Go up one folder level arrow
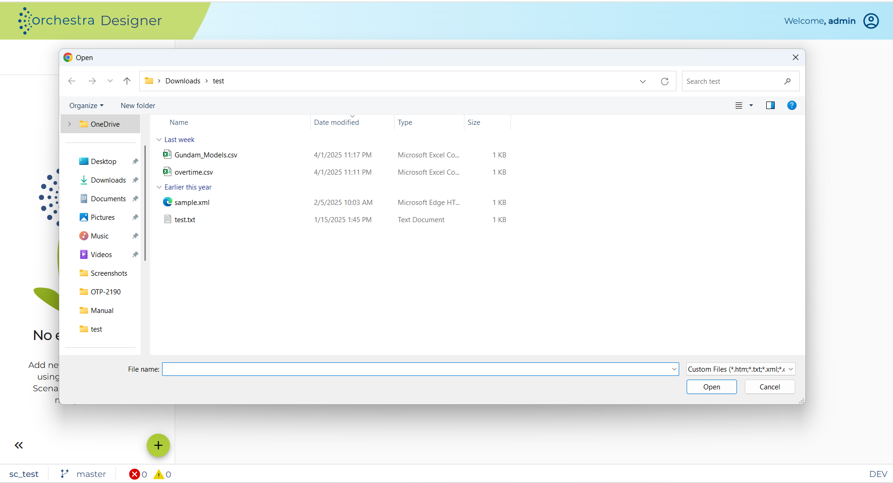893x483 pixels. point(127,81)
